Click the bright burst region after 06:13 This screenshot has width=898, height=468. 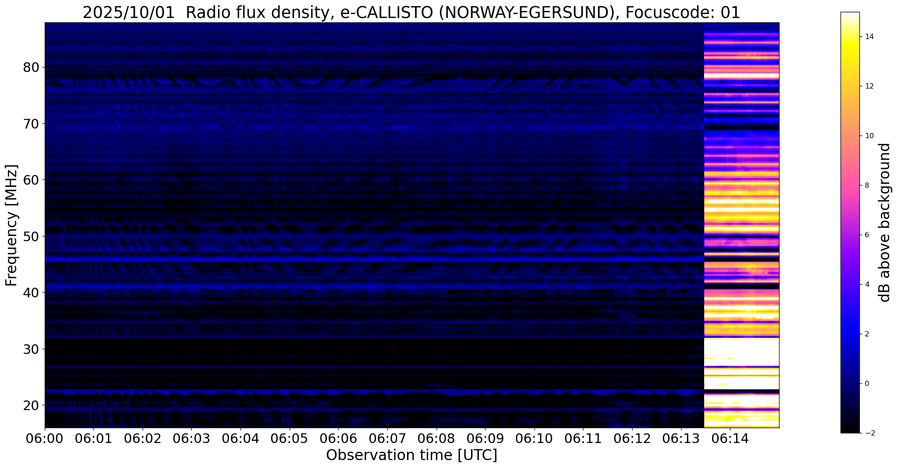click(741, 225)
